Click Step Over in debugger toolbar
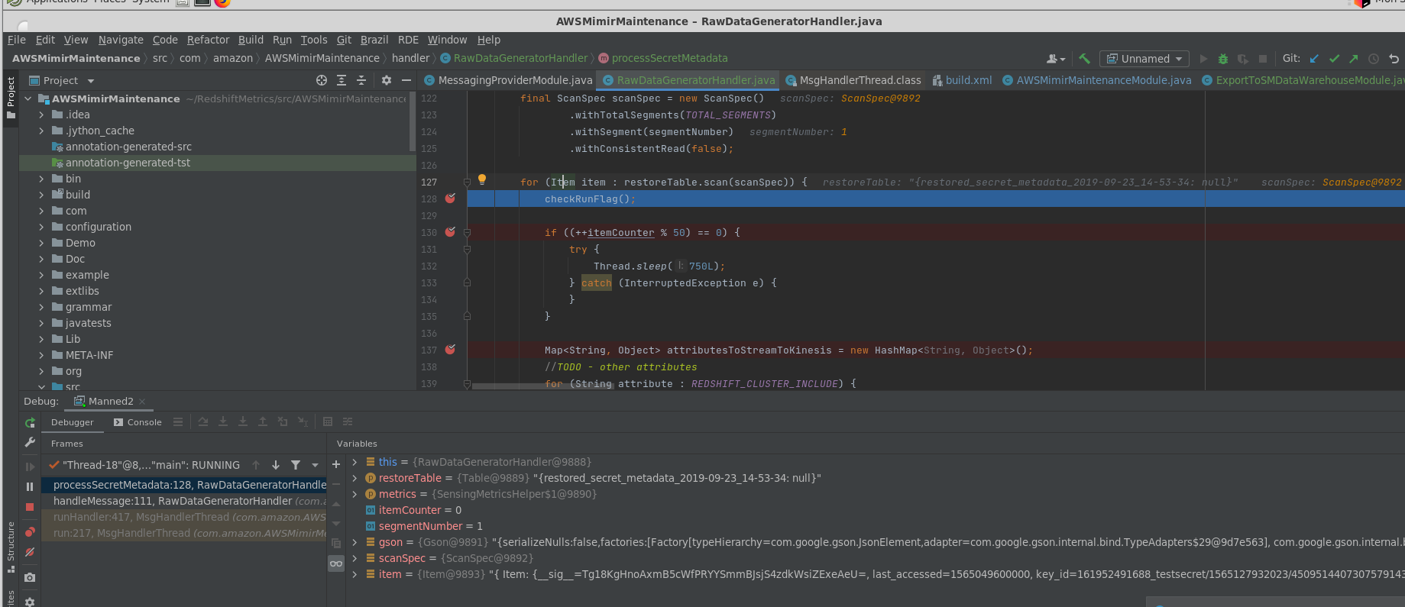Screen dimensions: 1405x607 [203, 421]
